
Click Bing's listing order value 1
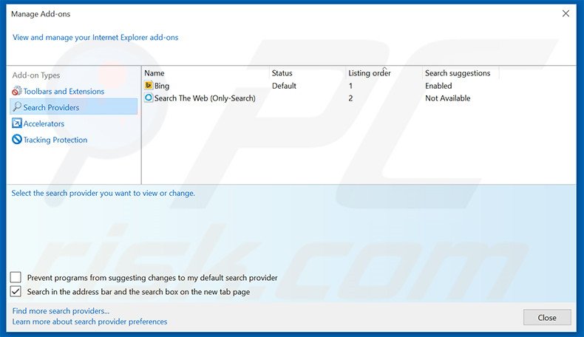click(x=350, y=86)
